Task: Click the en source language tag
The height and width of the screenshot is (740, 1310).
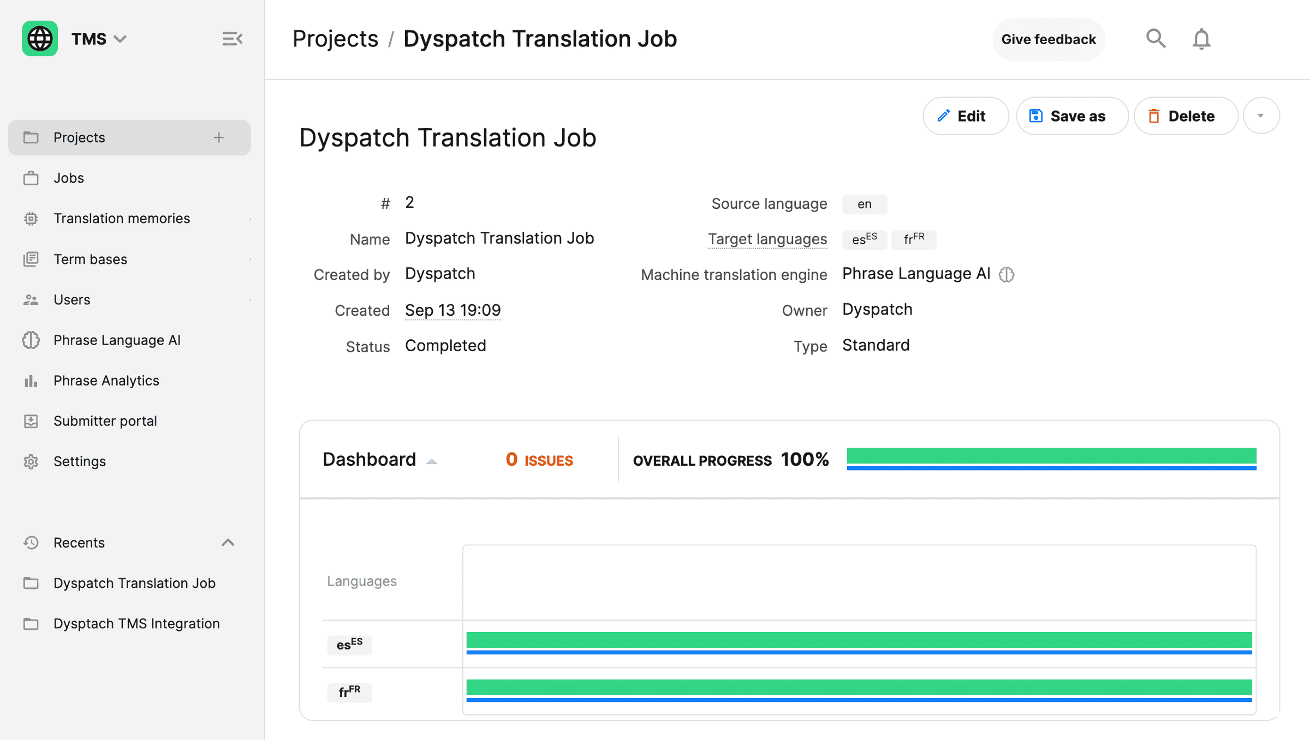Action: tap(865, 204)
